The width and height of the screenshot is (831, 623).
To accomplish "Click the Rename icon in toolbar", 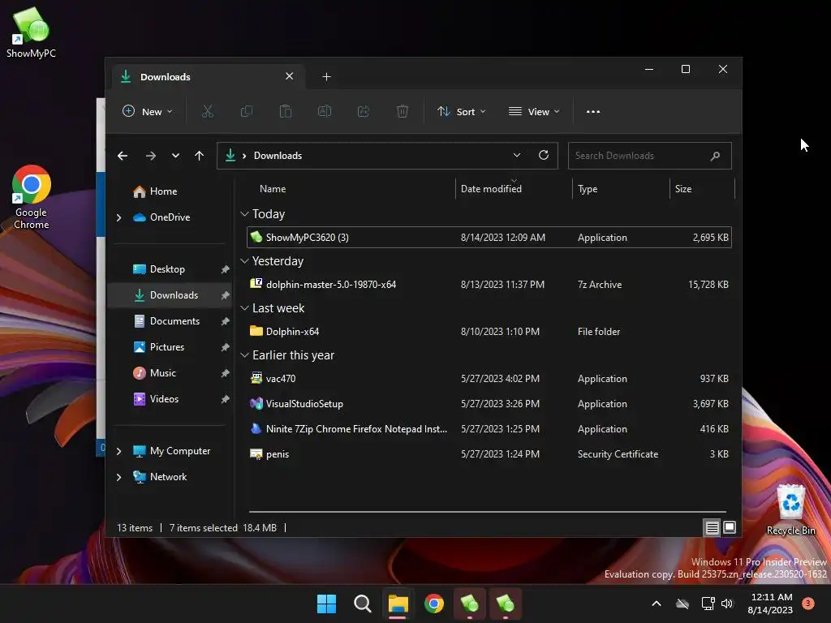I will (x=325, y=111).
